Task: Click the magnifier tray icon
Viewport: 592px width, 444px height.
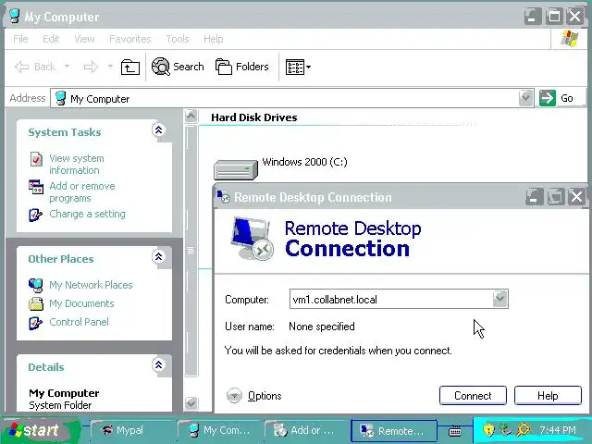Action: tap(524, 429)
